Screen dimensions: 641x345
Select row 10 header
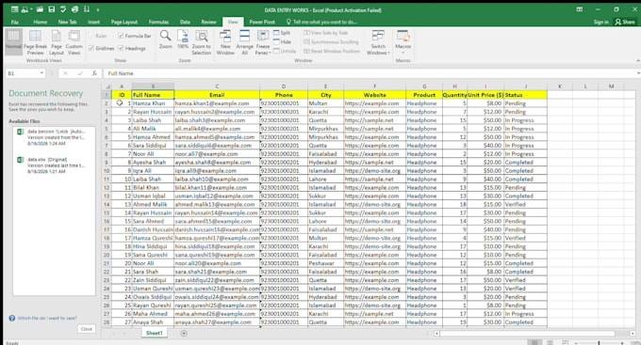[x=107, y=171]
